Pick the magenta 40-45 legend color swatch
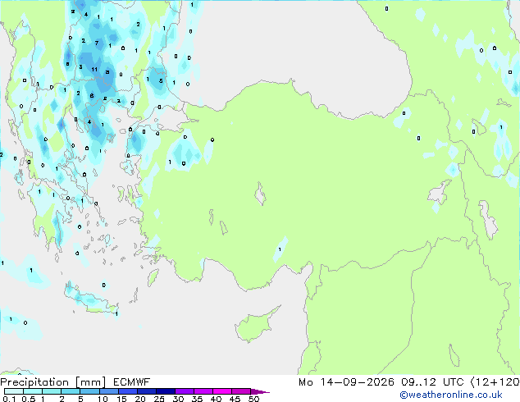 222,391
